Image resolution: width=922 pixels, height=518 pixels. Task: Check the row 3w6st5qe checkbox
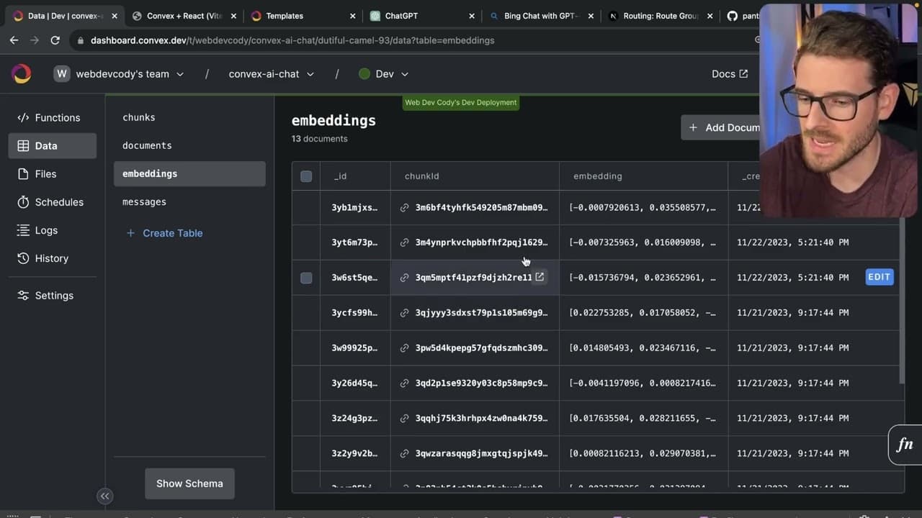click(306, 278)
